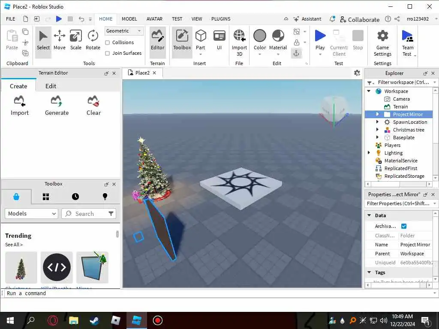Switch to the TEST ribbon tab
The height and width of the screenshot is (329, 439).
tap(177, 19)
